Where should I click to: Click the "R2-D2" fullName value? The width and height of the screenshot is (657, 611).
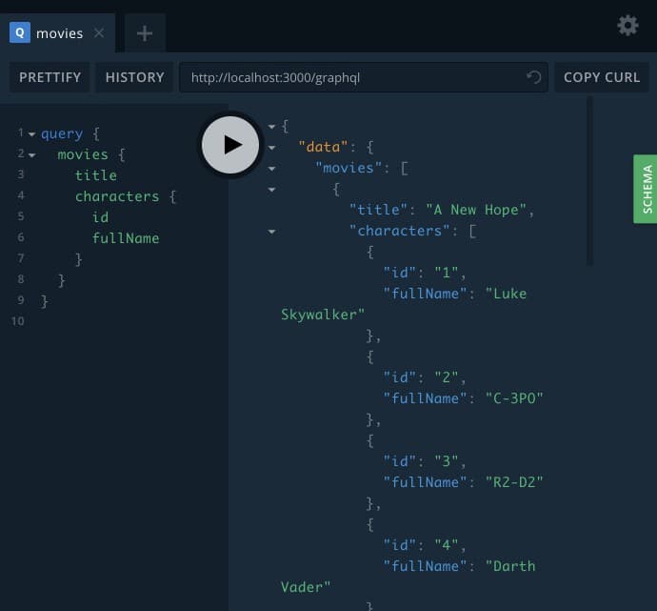coord(514,482)
